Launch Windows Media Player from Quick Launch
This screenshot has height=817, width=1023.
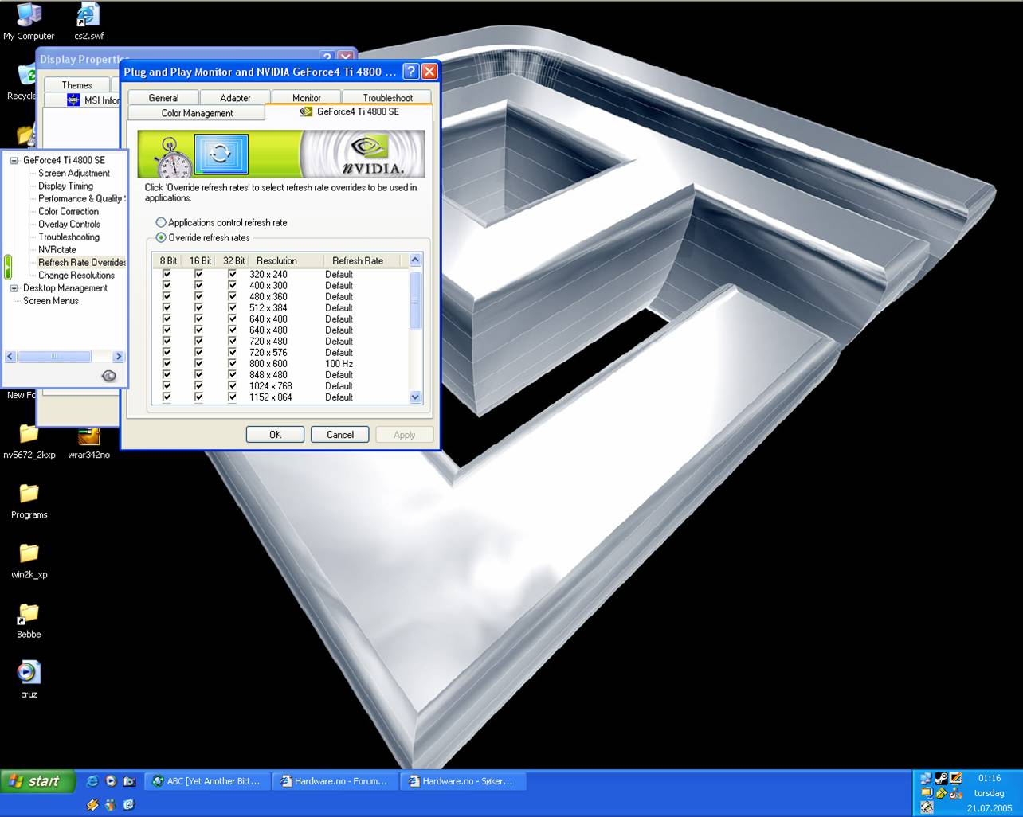[x=111, y=781]
